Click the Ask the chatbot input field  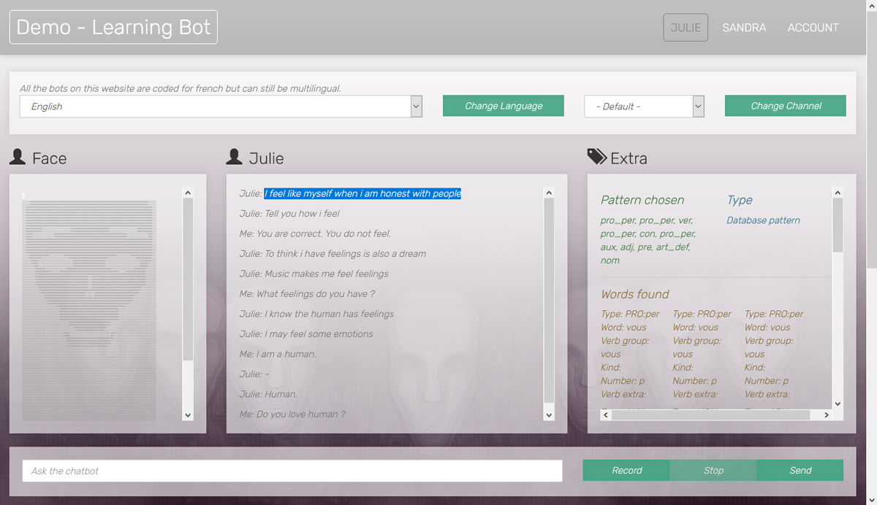292,471
